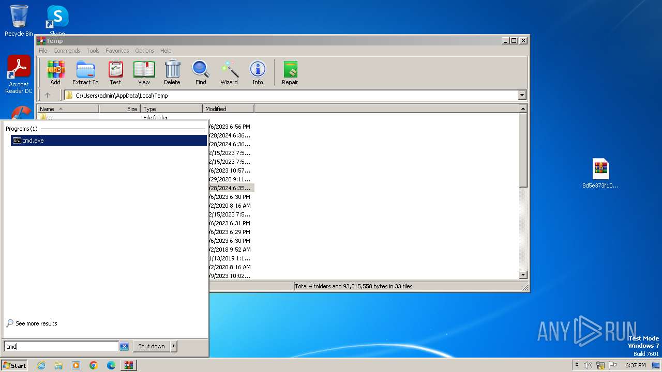The image size is (662, 372).
Task: Click the network tray icon
Action: coord(600,365)
